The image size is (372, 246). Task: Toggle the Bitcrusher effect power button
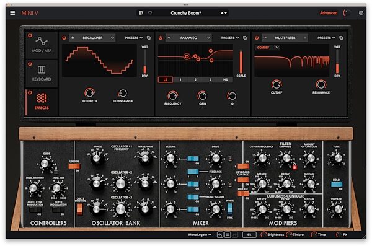(64, 38)
